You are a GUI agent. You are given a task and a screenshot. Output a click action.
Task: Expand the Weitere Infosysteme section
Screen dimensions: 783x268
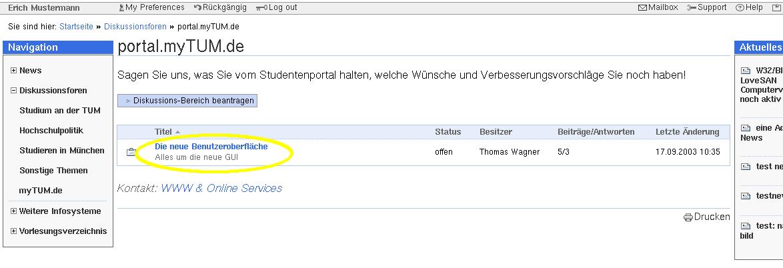tap(13, 211)
